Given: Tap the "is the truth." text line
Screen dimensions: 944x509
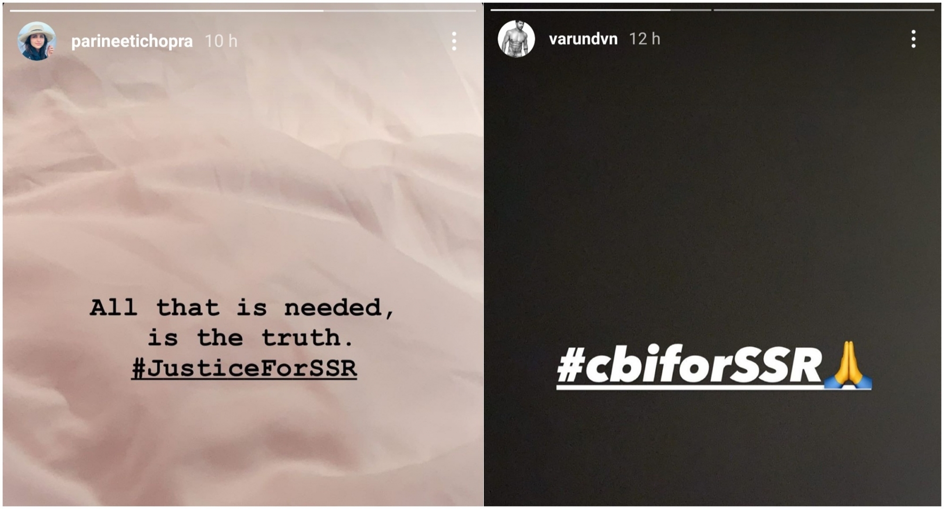Looking at the screenshot, I should point(251,338).
